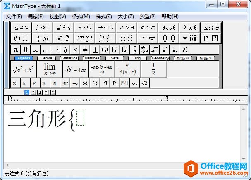Insert the element-of symbol ∈
The width and height of the screenshot is (251, 180).
coord(45,50)
